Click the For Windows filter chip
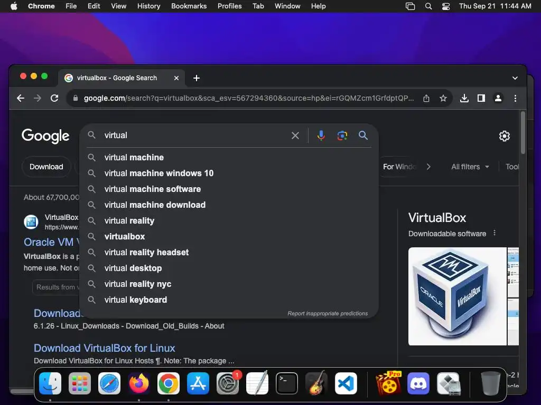This screenshot has width=541, height=405. [x=399, y=167]
